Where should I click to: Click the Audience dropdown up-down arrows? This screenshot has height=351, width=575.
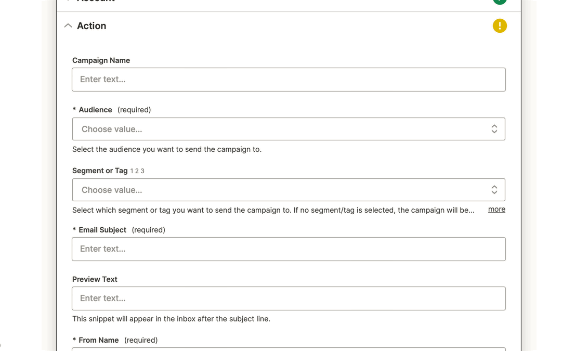click(494, 129)
